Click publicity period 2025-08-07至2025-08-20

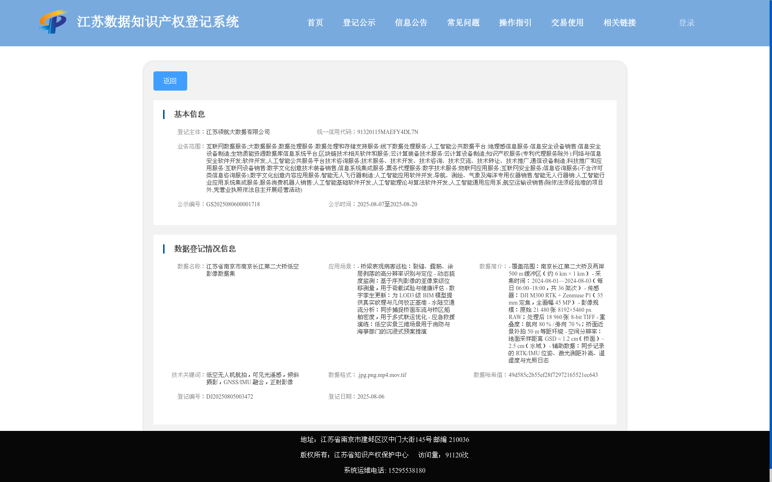click(x=387, y=204)
